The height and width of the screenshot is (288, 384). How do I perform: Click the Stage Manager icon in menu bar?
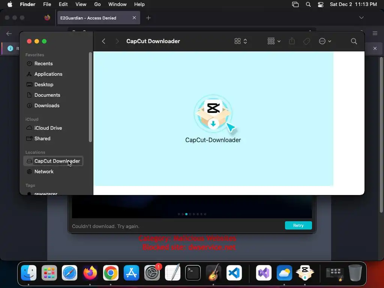(x=295, y=4)
